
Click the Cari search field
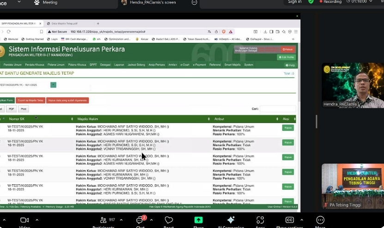tap(277, 109)
